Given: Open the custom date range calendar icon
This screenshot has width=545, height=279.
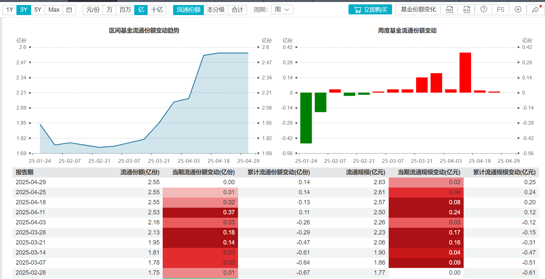Looking at the screenshot, I should [x=69, y=10].
